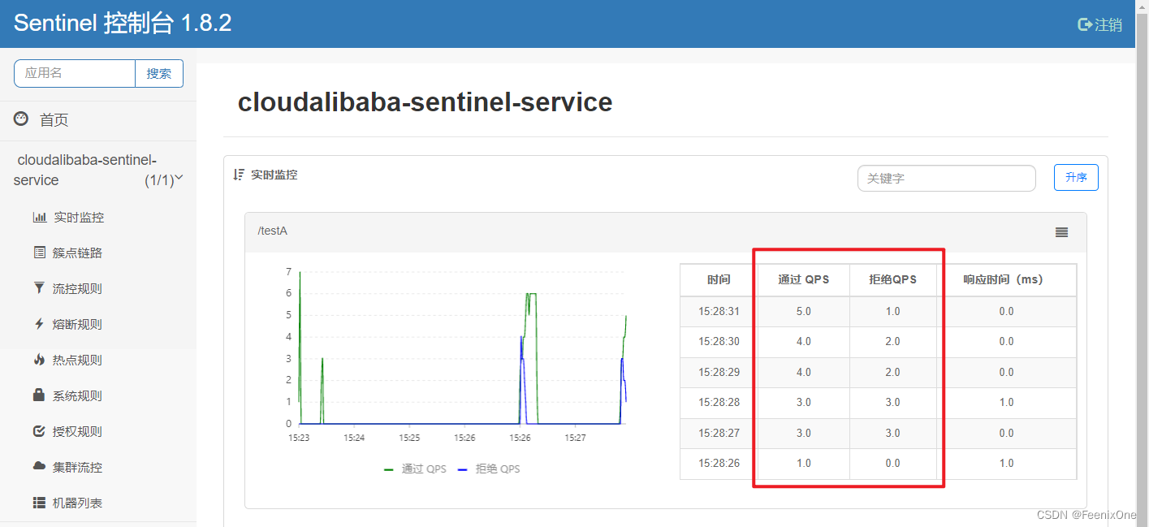This screenshot has width=1149, height=527.
Task: Click the 15:28:30 time cell
Action: click(719, 342)
